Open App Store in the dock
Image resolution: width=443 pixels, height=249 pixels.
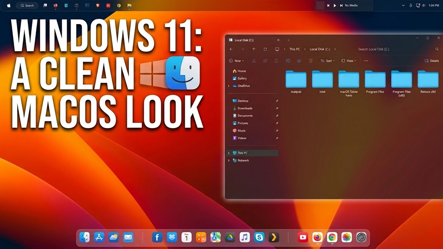click(x=99, y=237)
